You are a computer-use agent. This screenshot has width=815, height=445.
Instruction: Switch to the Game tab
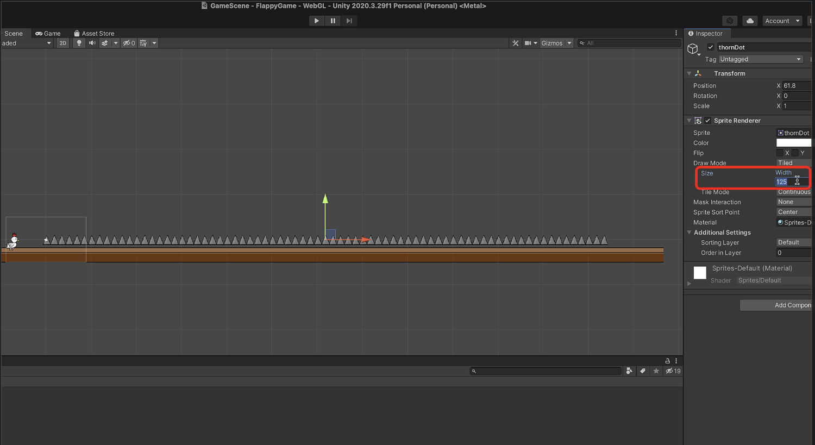tap(48, 33)
